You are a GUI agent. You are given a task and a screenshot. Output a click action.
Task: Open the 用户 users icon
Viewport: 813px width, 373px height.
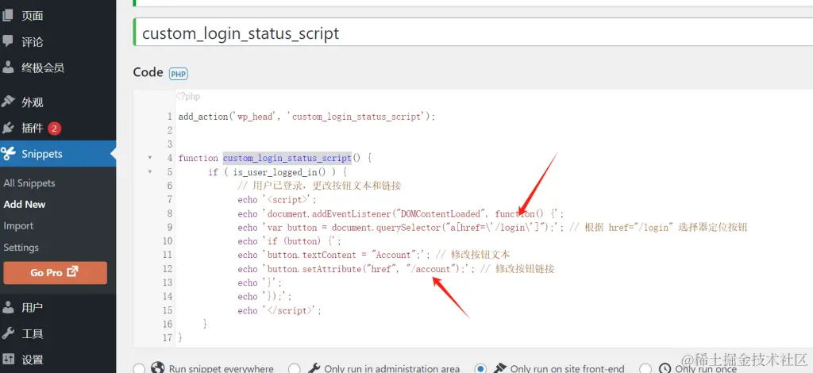7,308
